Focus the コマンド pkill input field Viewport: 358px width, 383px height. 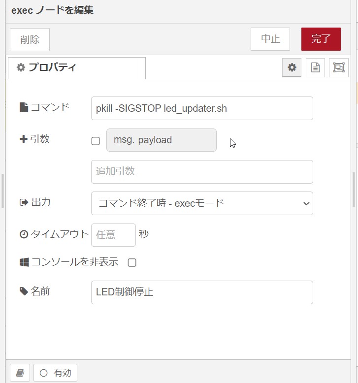pyautogui.click(x=202, y=108)
